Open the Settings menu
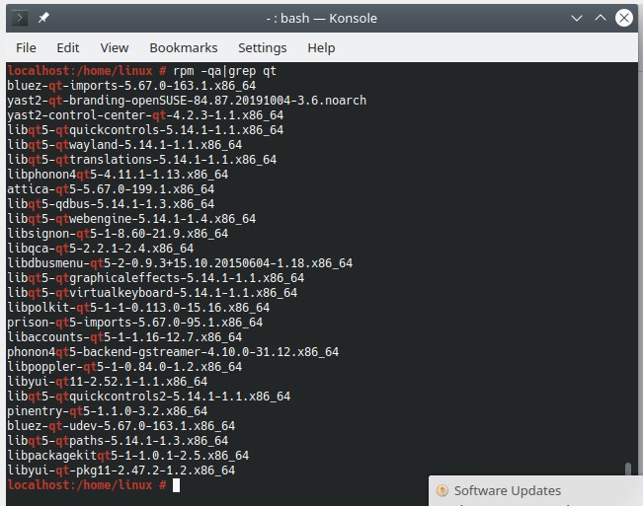Image resolution: width=643 pixels, height=506 pixels. point(263,48)
